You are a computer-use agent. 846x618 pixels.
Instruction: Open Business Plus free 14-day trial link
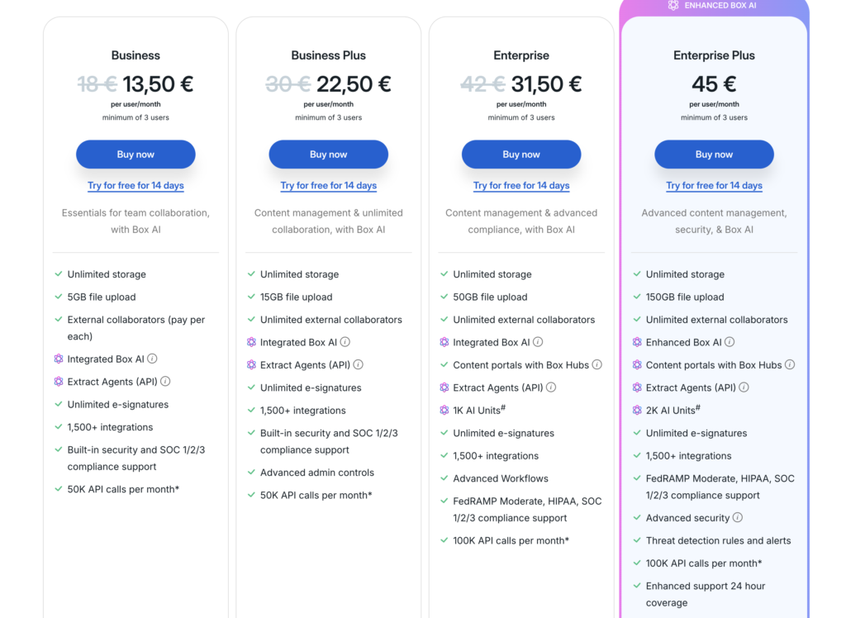pos(328,186)
